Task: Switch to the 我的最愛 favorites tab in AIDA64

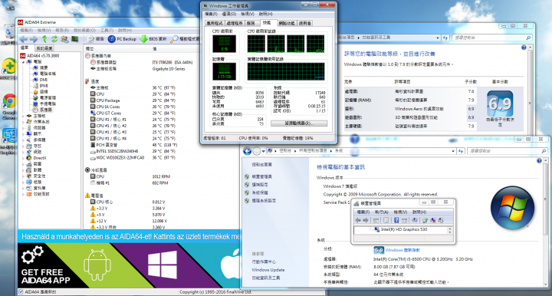Action: pyautogui.click(x=44, y=48)
